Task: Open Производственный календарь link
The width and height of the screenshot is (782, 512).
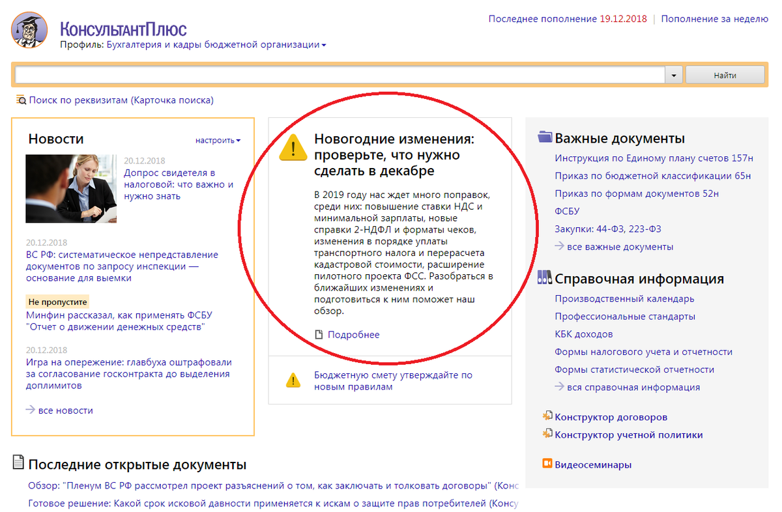Action: (x=624, y=298)
